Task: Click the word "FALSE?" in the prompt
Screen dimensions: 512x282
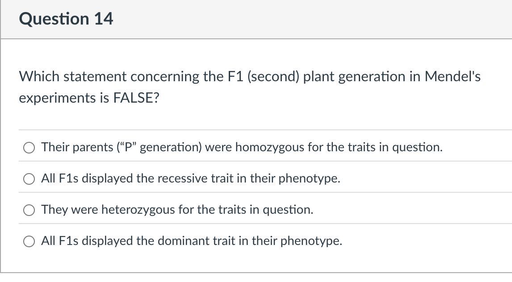Action: (x=136, y=97)
